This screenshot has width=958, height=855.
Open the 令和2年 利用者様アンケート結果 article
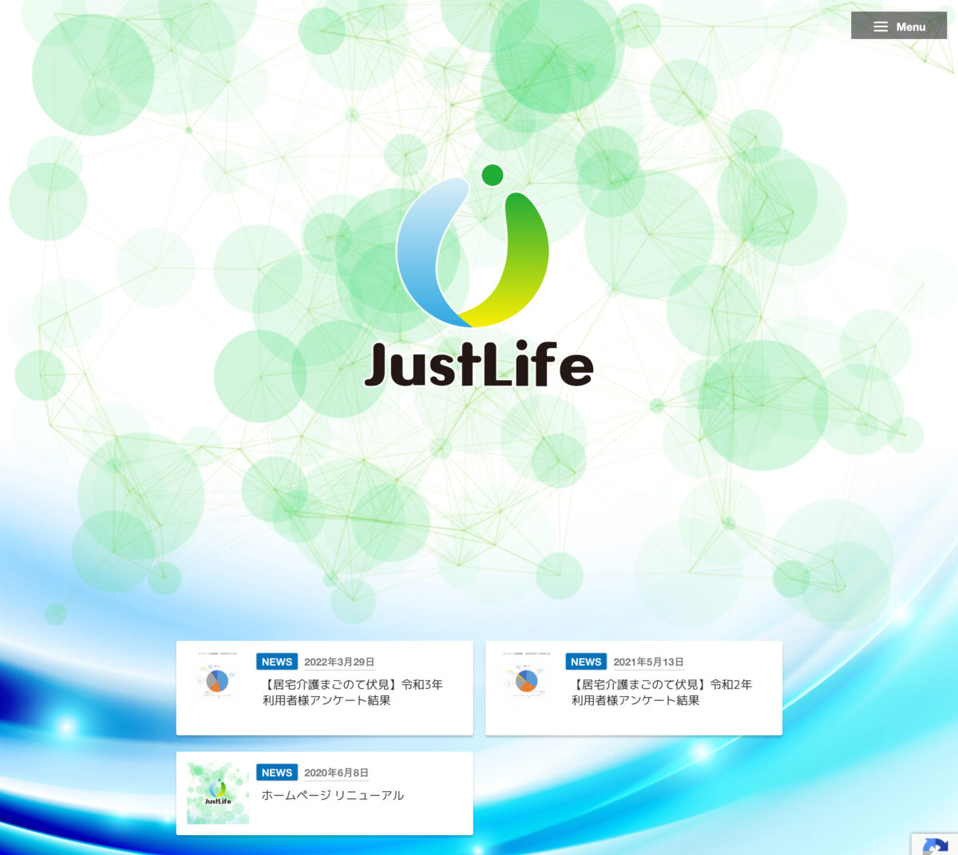click(662, 692)
